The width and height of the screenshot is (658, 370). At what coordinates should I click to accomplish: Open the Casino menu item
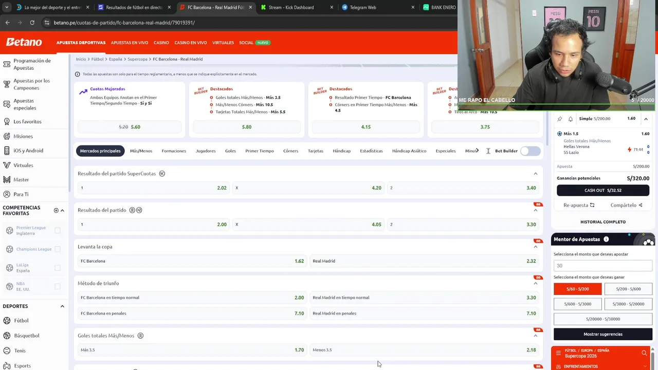point(161,43)
